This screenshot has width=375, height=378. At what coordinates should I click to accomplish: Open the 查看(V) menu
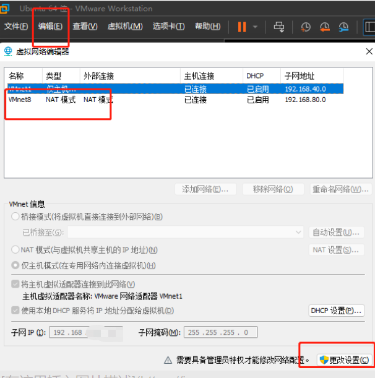tap(85, 26)
